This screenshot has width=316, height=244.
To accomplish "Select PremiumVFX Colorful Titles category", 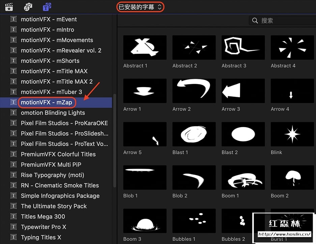I will point(56,154).
